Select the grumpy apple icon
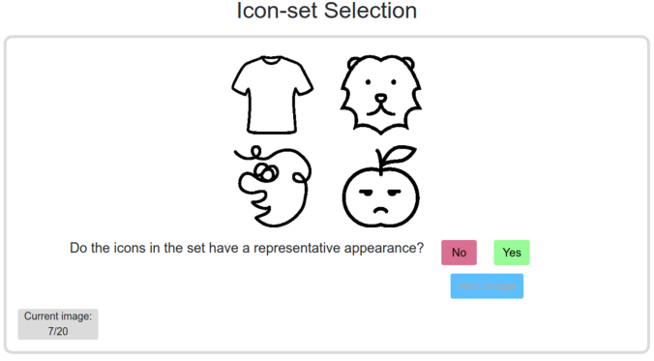This screenshot has height=361, width=654. click(x=381, y=187)
